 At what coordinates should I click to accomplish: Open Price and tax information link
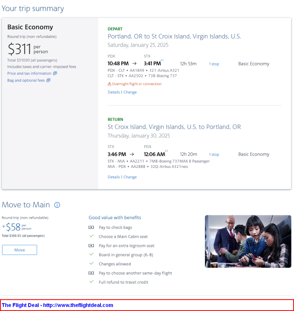[29, 73]
